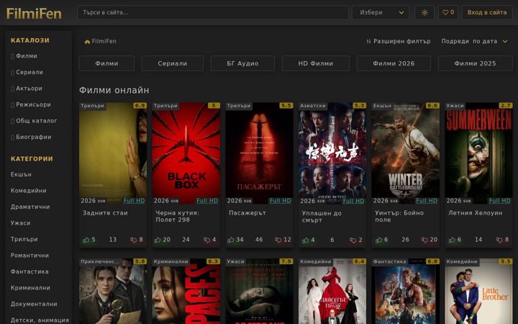Select the Филми 2025 tab
Screen dimensions: 518x324
click(475, 63)
